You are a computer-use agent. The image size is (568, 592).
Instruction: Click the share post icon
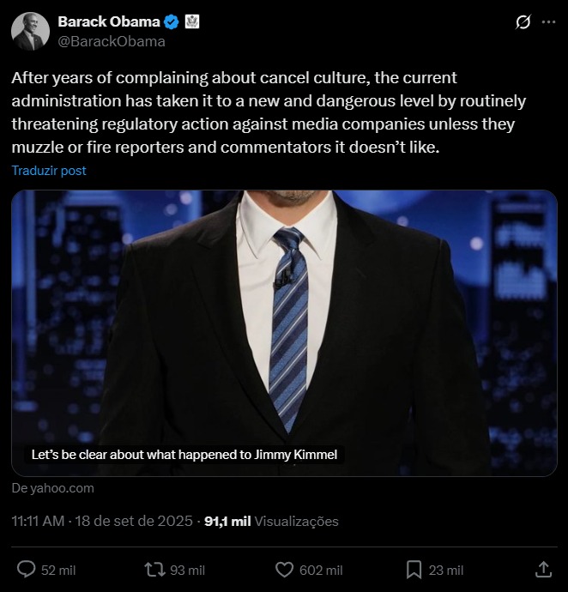coord(543,570)
